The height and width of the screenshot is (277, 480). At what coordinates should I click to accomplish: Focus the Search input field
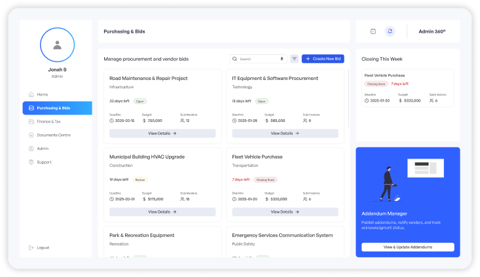[258, 59]
